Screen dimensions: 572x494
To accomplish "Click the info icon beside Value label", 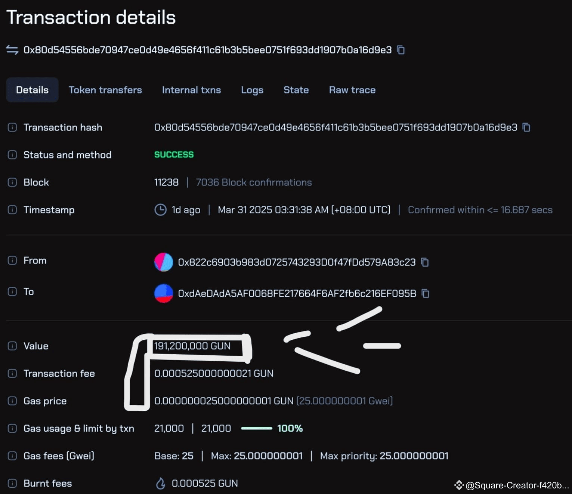I will tap(12, 346).
